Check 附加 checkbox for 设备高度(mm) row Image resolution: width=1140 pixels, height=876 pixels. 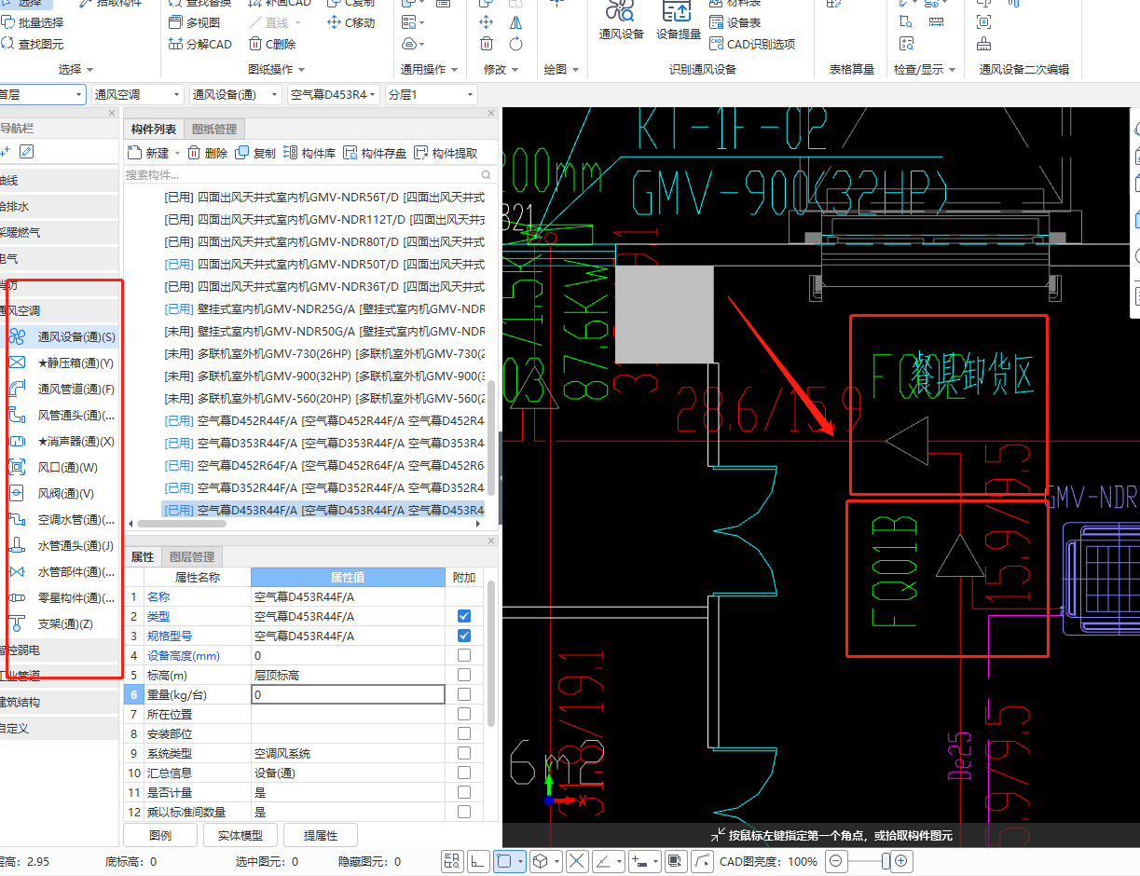click(464, 655)
